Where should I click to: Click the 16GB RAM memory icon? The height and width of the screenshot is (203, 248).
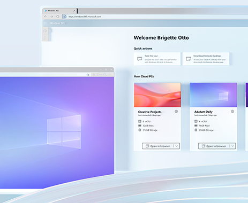pos(196,126)
